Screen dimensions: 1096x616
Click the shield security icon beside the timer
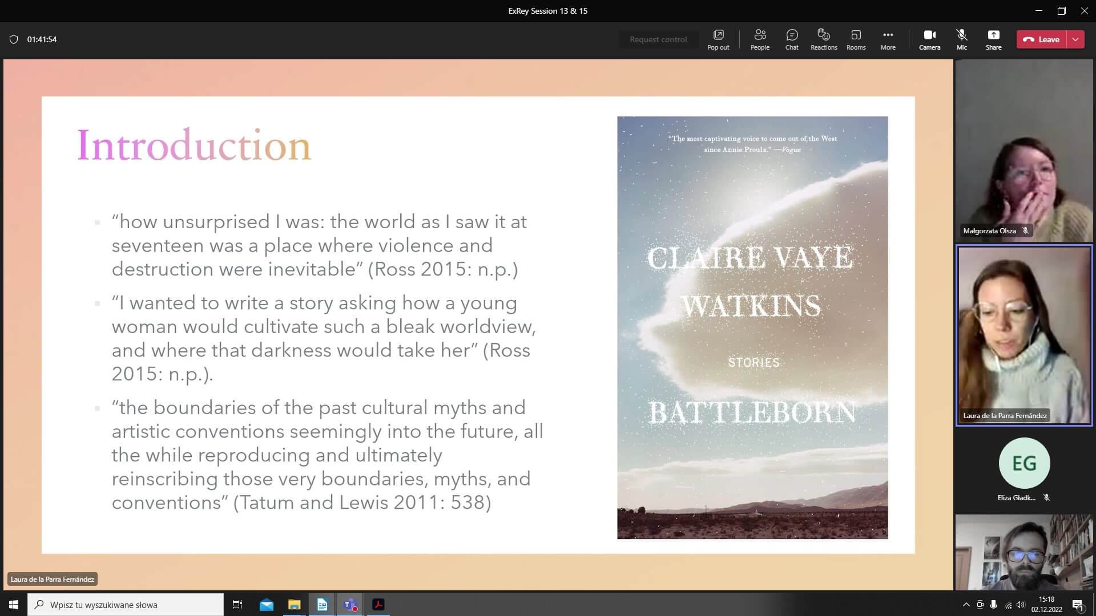point(14,39)
